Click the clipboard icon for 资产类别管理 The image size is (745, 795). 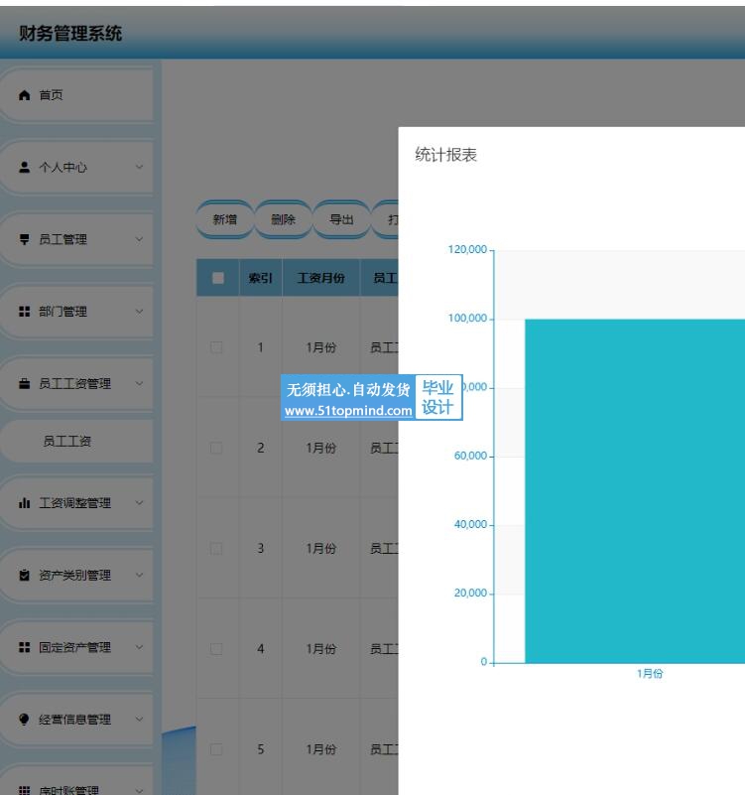[x=25, y=575]
